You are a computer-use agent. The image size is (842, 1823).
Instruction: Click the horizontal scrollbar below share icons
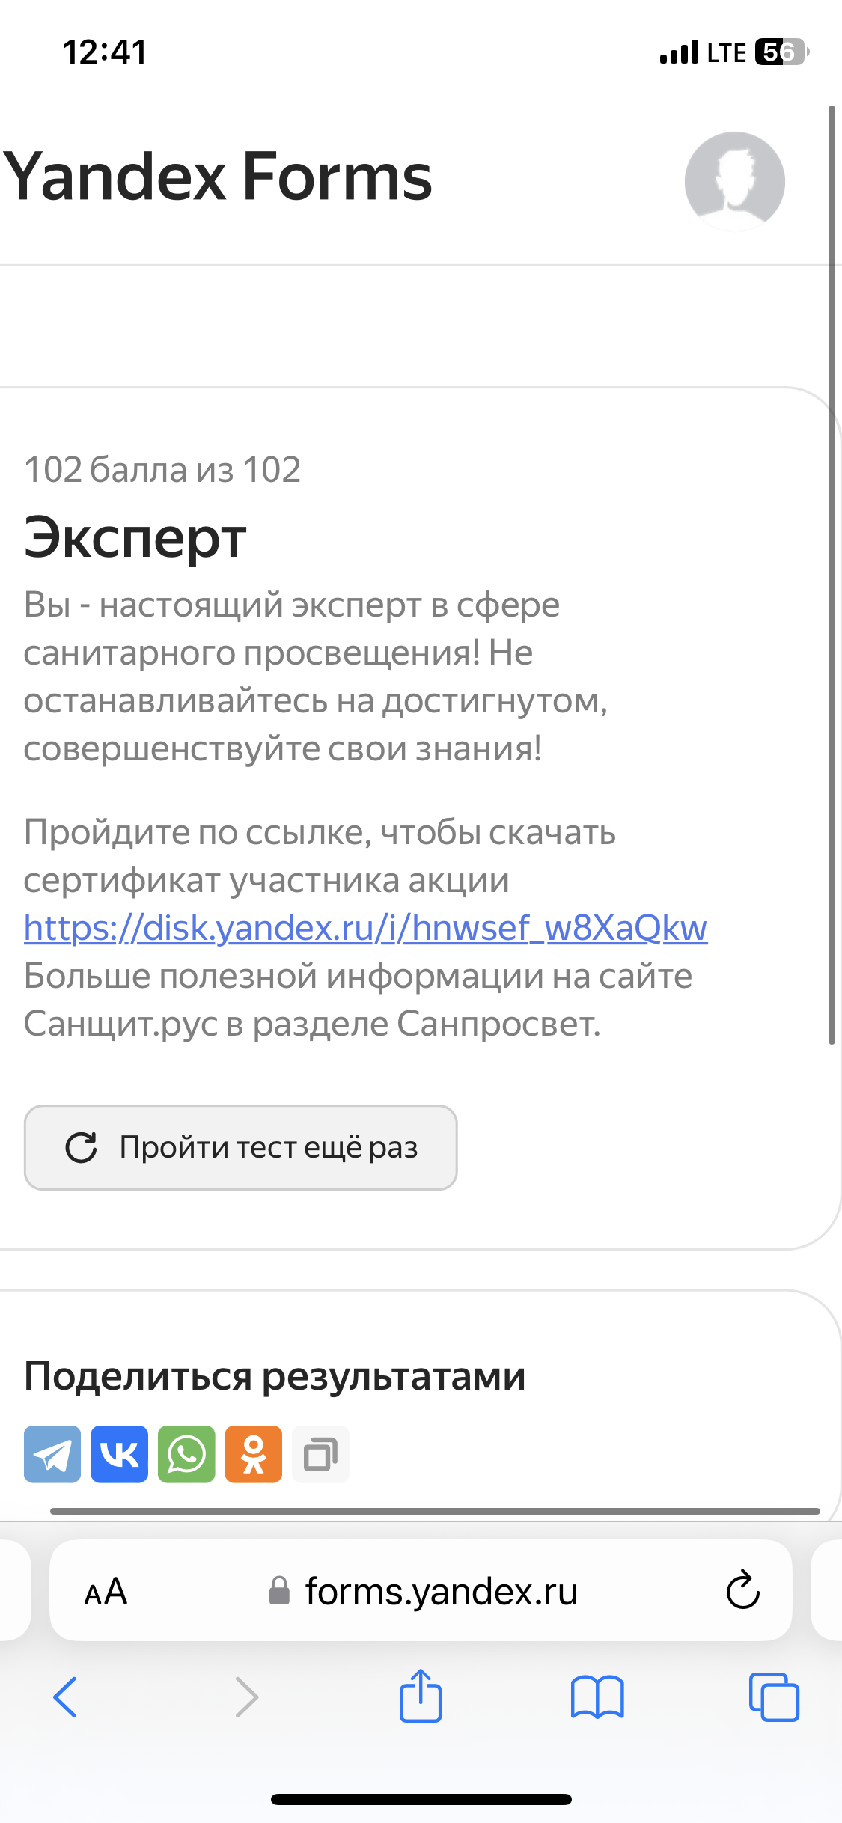point(435,1511)
